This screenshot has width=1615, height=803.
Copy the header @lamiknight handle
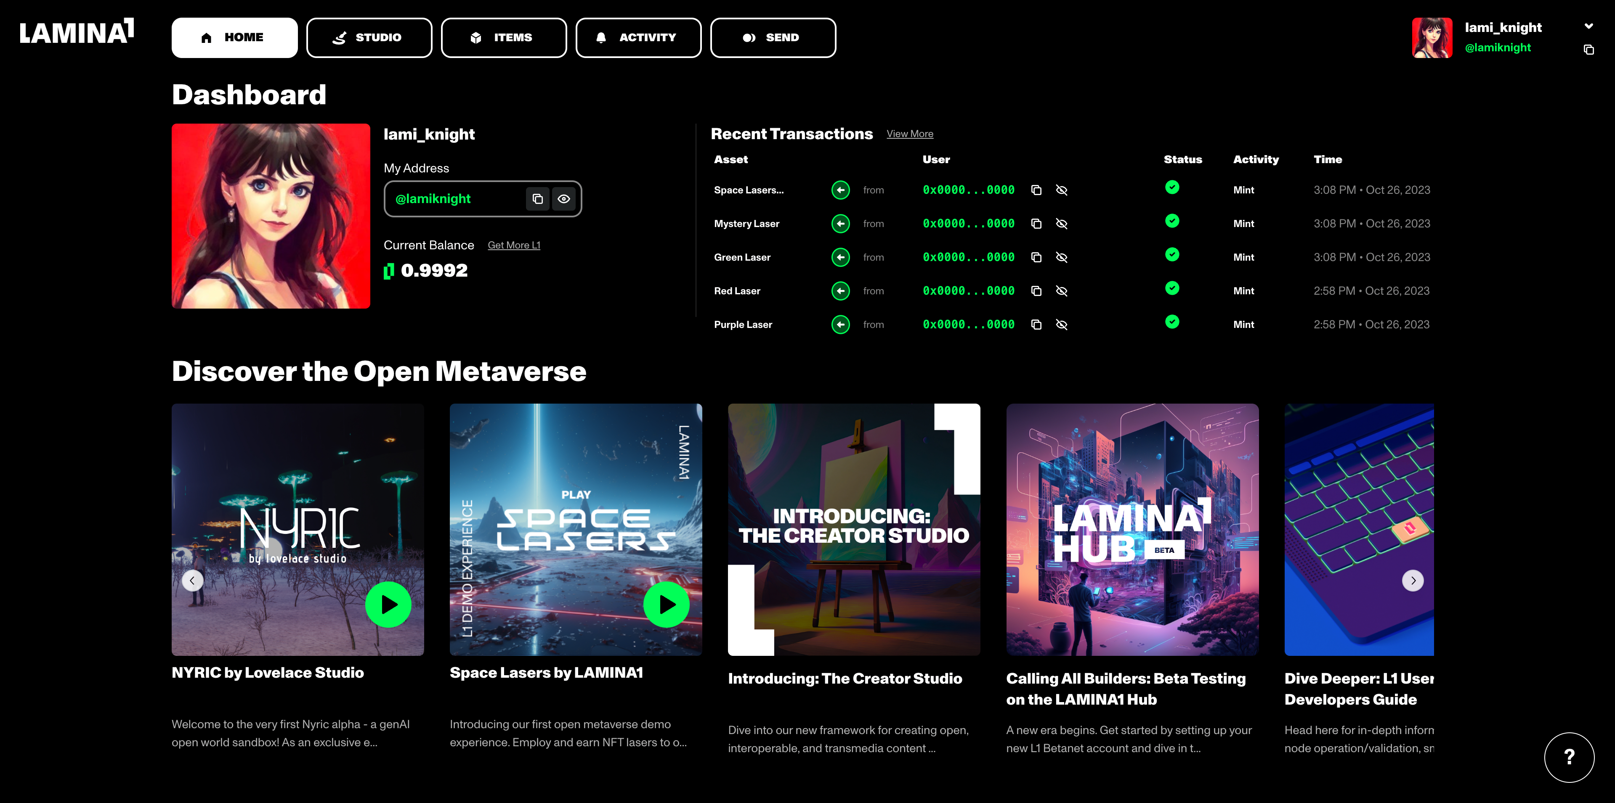point(1588,50)
